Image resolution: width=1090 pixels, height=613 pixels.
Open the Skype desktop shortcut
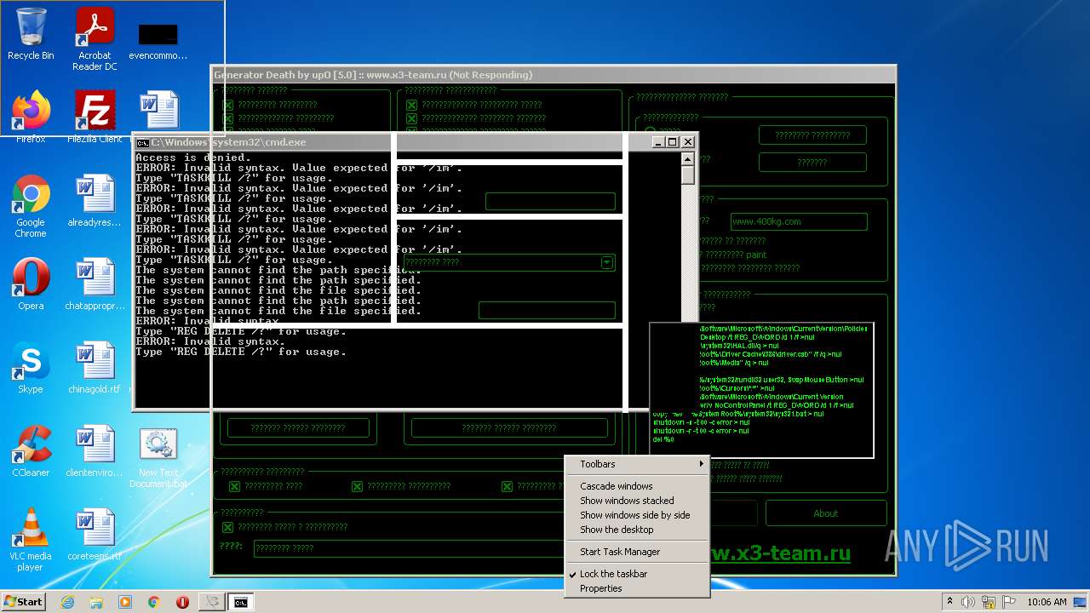point(31,368)
